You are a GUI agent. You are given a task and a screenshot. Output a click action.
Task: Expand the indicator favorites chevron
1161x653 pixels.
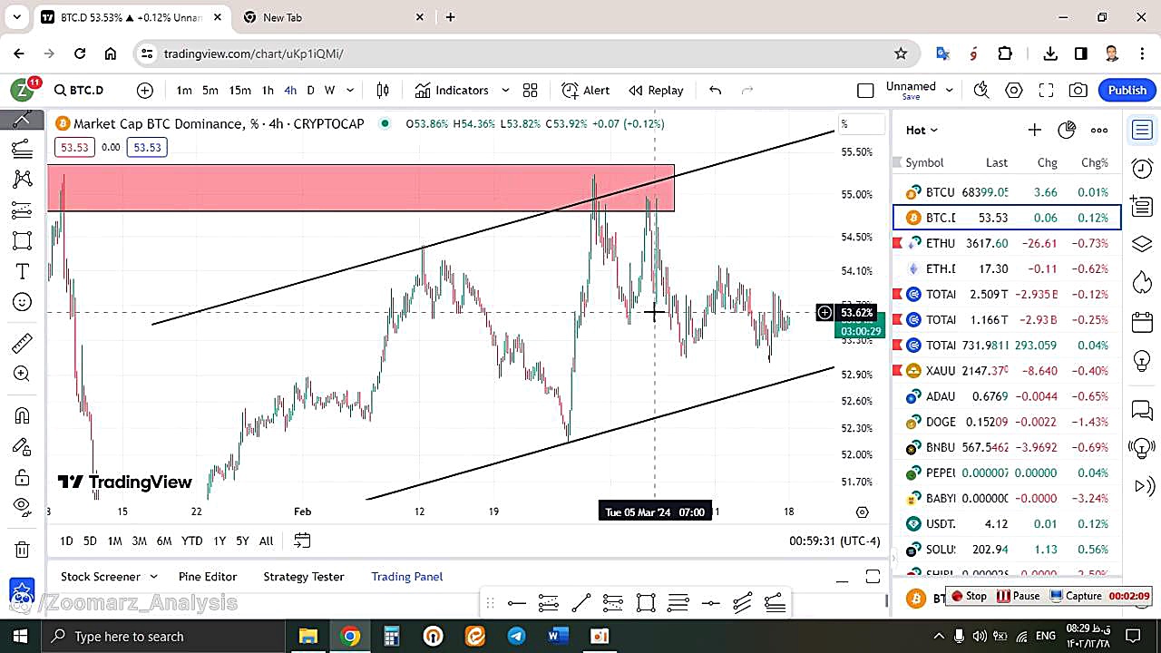(x=505, y=90)
